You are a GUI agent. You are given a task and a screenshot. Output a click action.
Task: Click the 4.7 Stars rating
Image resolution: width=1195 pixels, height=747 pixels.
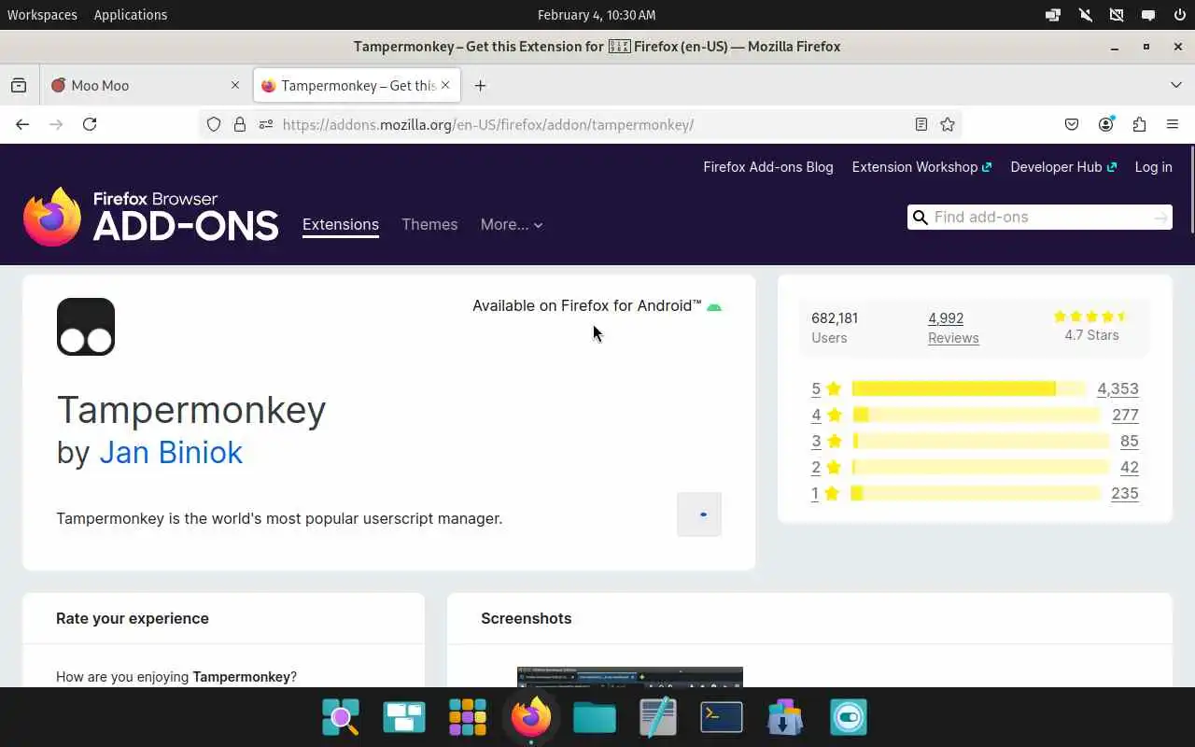coord(1091,326)
